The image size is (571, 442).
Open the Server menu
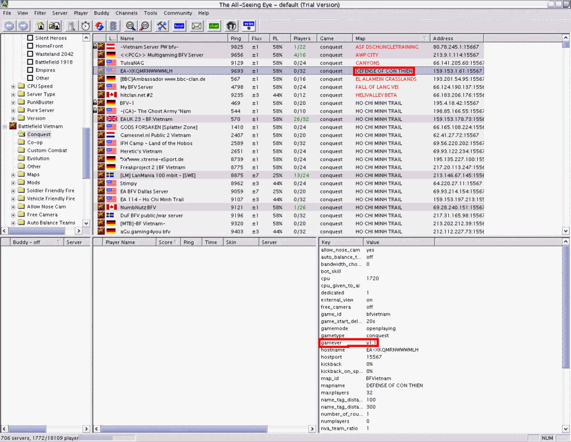pyautogui.click(x=60, y=13)
